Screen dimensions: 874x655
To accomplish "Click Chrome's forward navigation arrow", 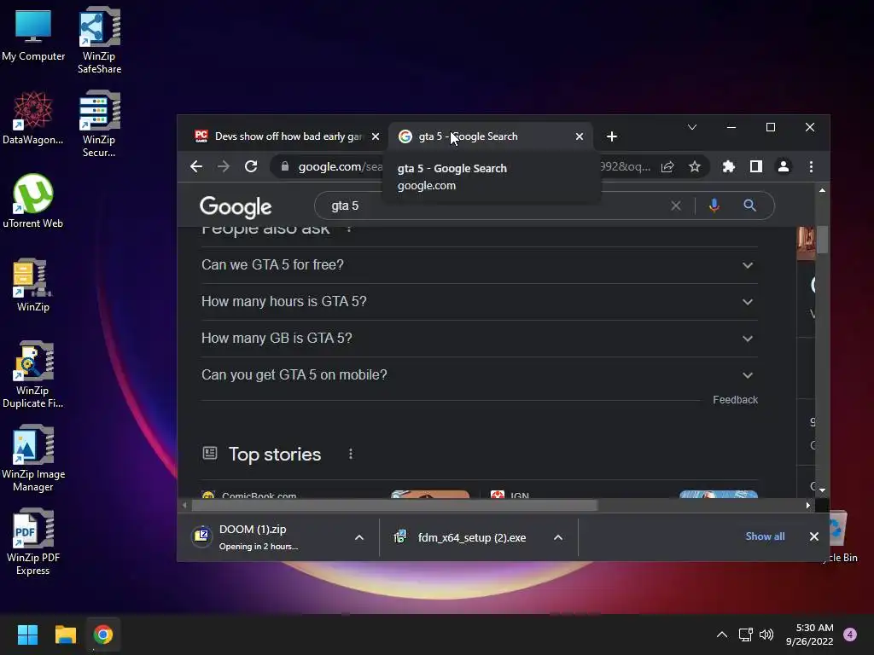I will [x=224, y=166].
